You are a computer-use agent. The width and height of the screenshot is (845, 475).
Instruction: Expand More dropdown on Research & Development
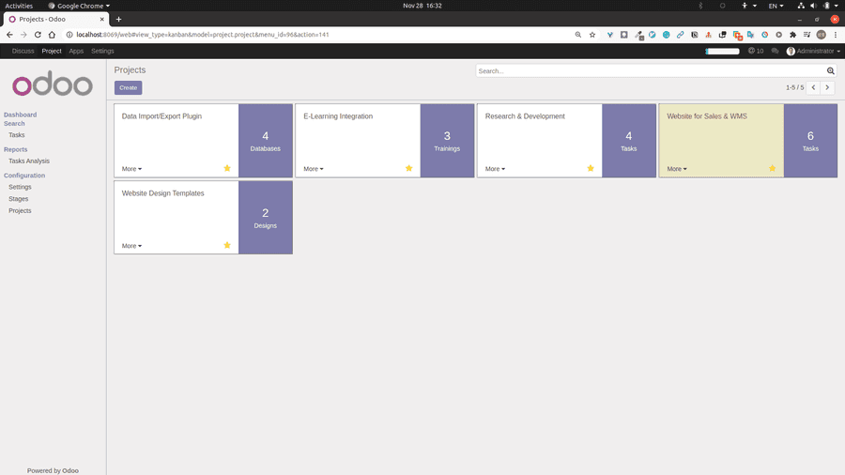(495, 169)
